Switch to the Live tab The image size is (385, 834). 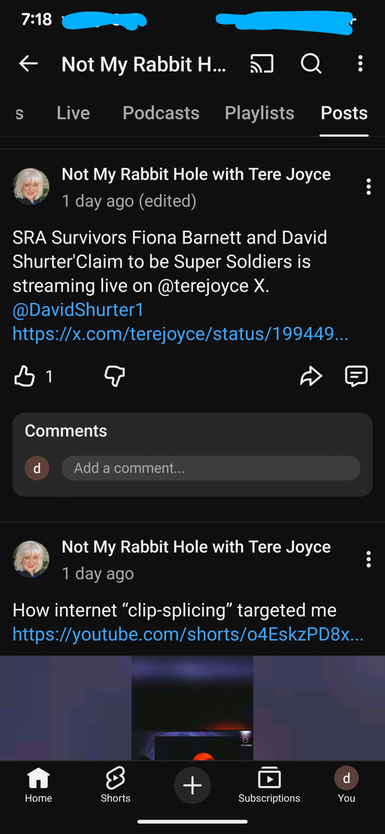[73, 113]
